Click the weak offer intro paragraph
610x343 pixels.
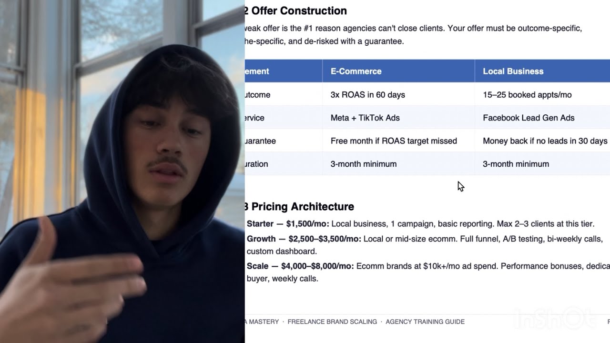click(413, 35)
